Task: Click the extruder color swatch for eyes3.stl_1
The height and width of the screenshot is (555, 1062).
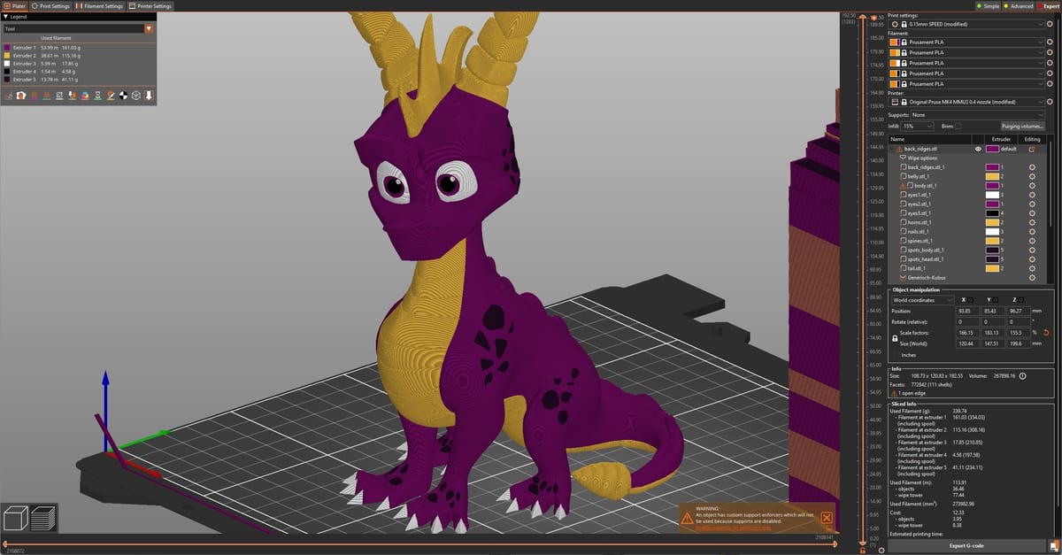Action: coord(992,213)
